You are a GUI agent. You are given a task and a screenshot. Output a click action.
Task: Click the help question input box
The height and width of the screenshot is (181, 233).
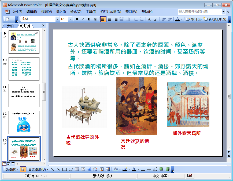pyautogui.click(x=200, y=11)
